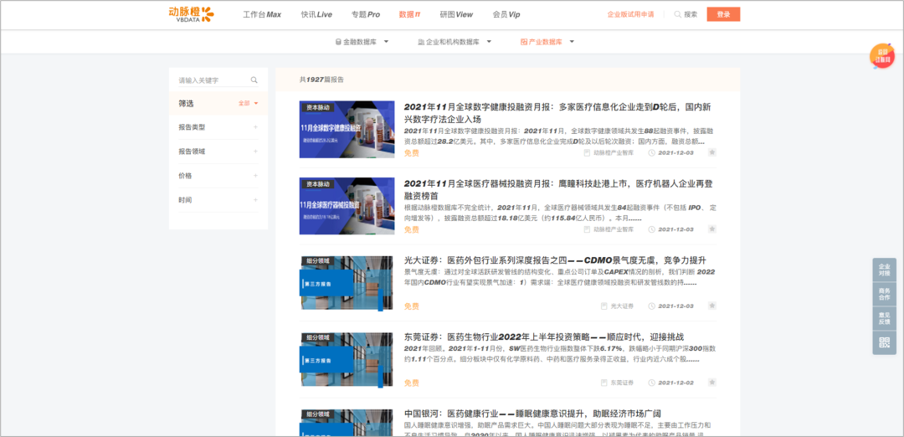
Task: Star the first digital health financing report
Action: click(711, 153)
